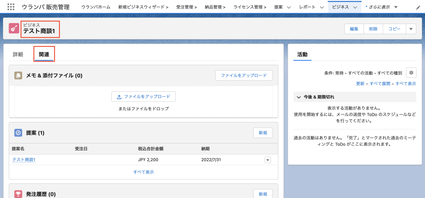425x198 pixels.
Task: Open the メモ & 添付ファイル (0) heading
Action: [54, 75]
